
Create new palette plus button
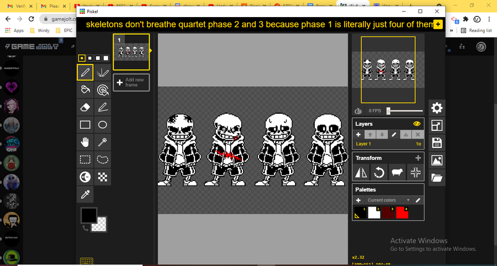358,200
